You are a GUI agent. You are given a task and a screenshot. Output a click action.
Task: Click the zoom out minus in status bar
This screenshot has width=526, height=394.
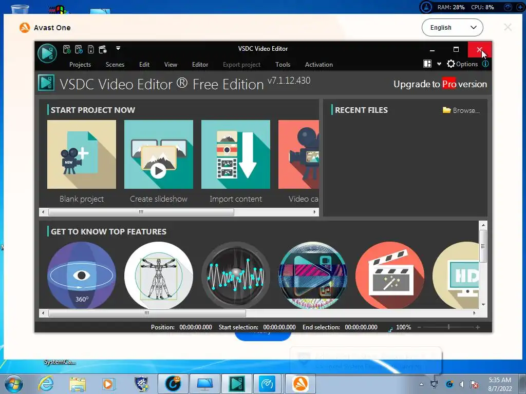coord(419,327)
